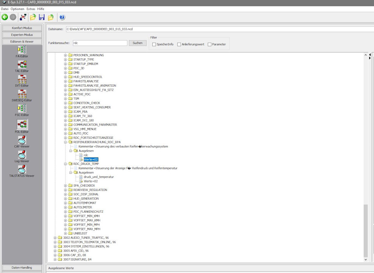This screenshot has height=273, width=374.
Task: Open the TAL-Editor
Action: point(22,66)
